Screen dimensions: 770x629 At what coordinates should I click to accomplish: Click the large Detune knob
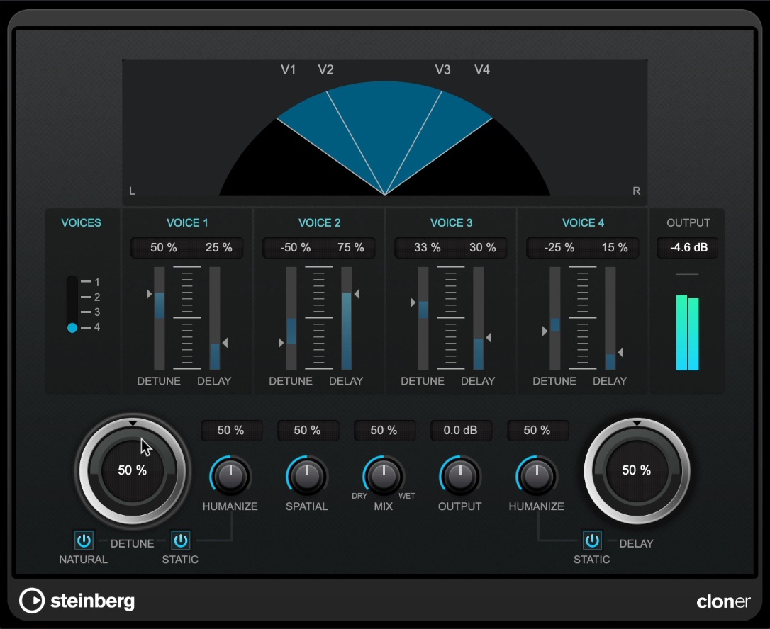pos(133,470)
